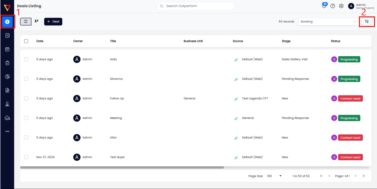Click the add Deal button
Image resolution: width=377 pixels, height=189 pixels.
click(x=53, y=22)
